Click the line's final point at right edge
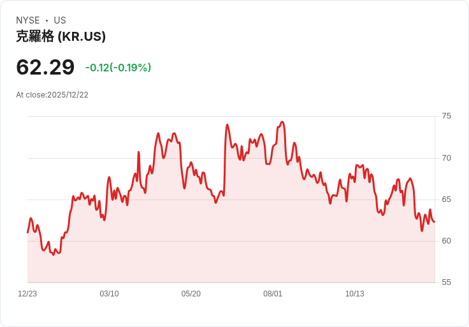Viewport: 469px width, 327px height. click(x=435, y=222)
